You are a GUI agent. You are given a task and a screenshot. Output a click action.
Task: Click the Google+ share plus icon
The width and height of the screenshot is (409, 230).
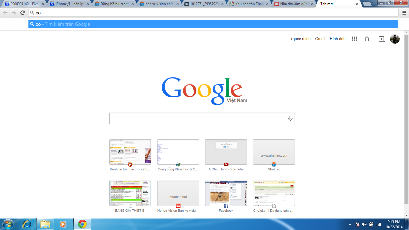pyautogui.click(x=381, y=39)
